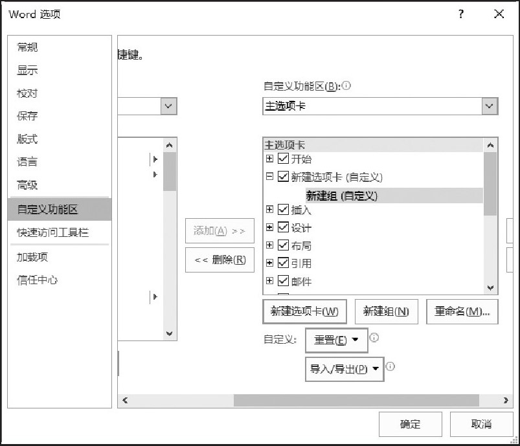Uncheck the 开始 tab checkbox

tap(283, 159)
